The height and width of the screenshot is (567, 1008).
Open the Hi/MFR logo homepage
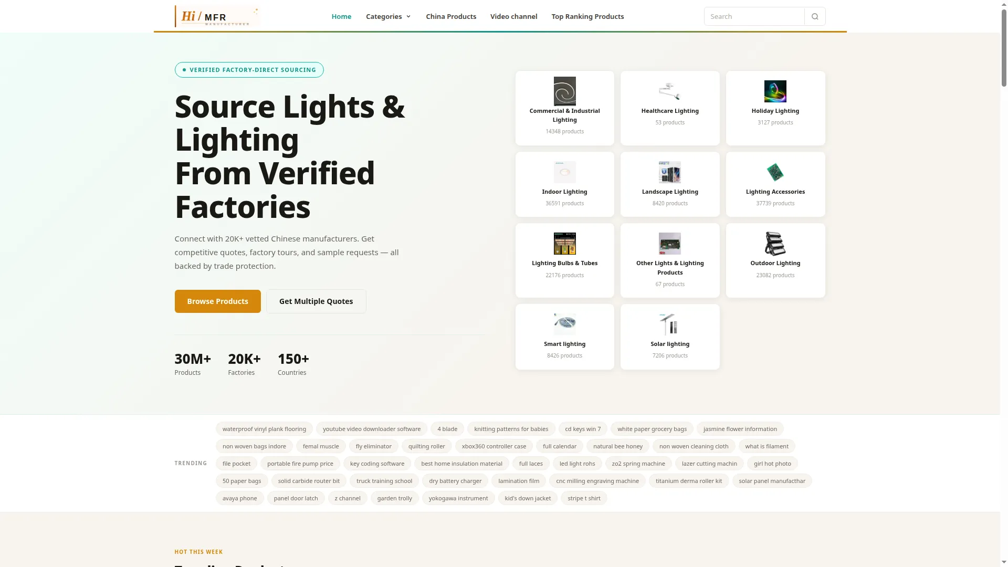[x=217, y=16]
